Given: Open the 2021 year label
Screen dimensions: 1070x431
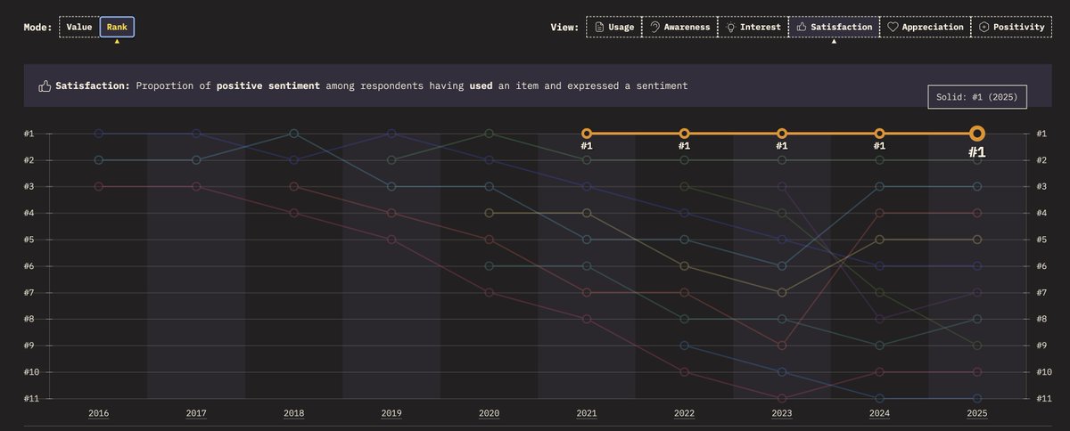Looking at the screenshot, I should click(x=586, y=413).
